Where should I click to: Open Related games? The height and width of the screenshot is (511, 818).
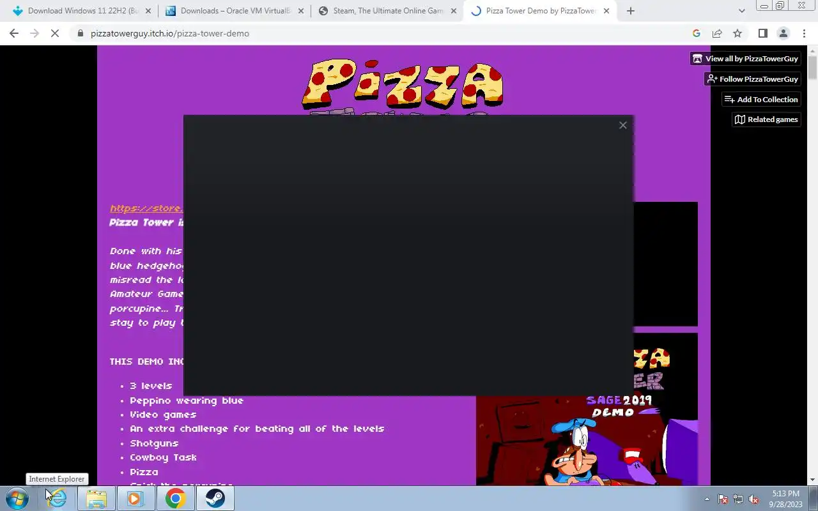766,119
